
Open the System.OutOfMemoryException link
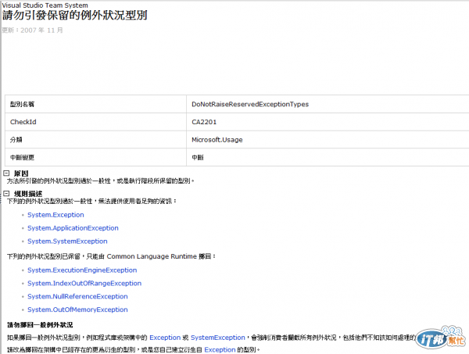(x=77, y=309)
